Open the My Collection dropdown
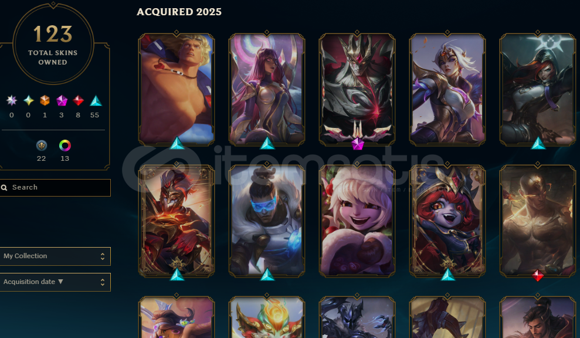Viewport: 580px width, 338px height. [x=55, y=256]
